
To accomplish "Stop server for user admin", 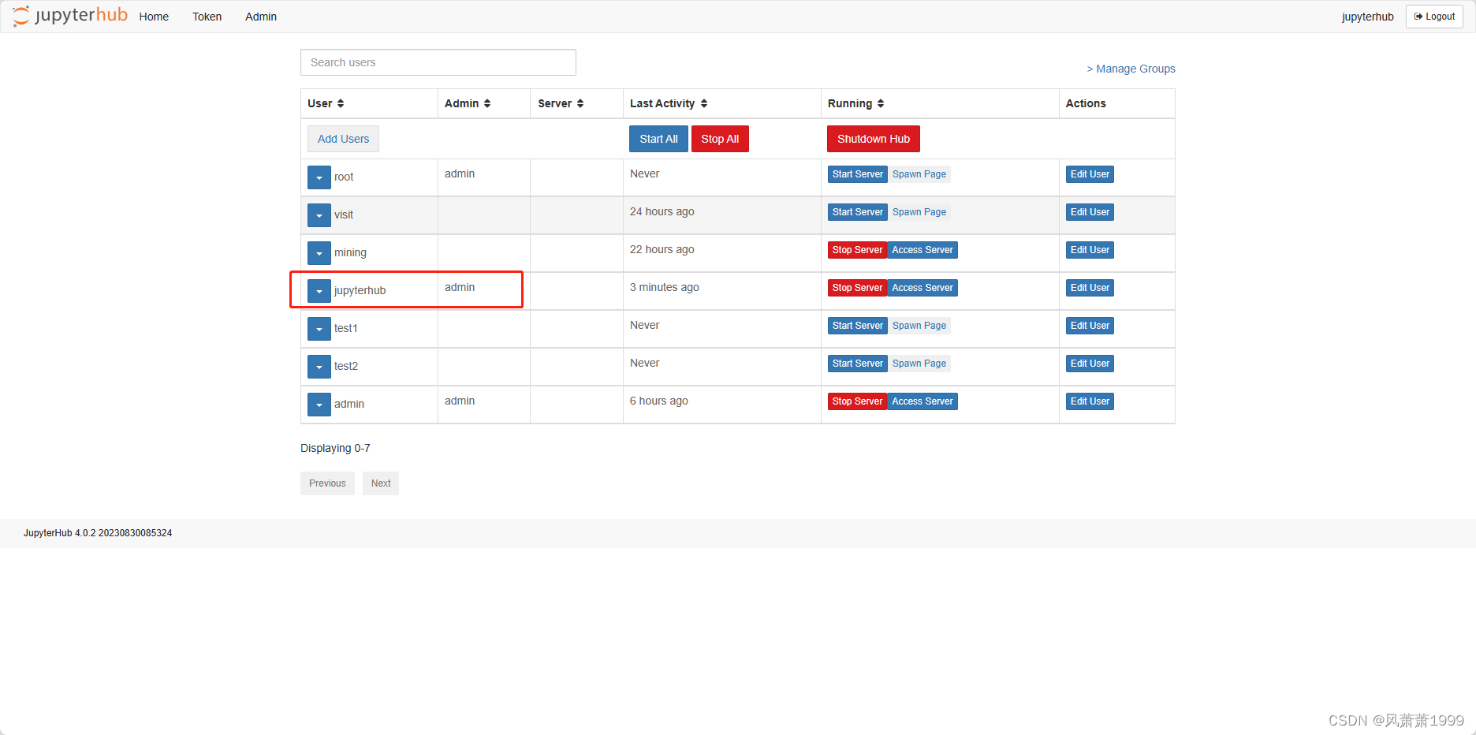I will (857, 401).
